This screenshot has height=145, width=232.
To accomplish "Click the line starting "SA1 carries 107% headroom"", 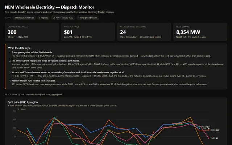I will [x=109, y=84].
